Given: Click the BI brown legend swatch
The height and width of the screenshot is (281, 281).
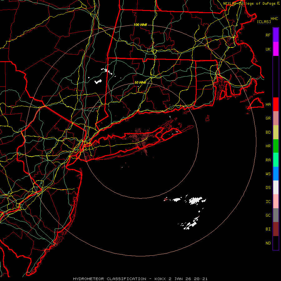Looking at the screenshot, I should click(276, 229).
